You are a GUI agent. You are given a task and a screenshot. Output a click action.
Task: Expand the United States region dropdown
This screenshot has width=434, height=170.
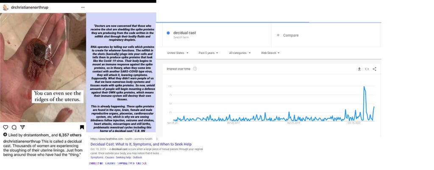coord(177,53)
